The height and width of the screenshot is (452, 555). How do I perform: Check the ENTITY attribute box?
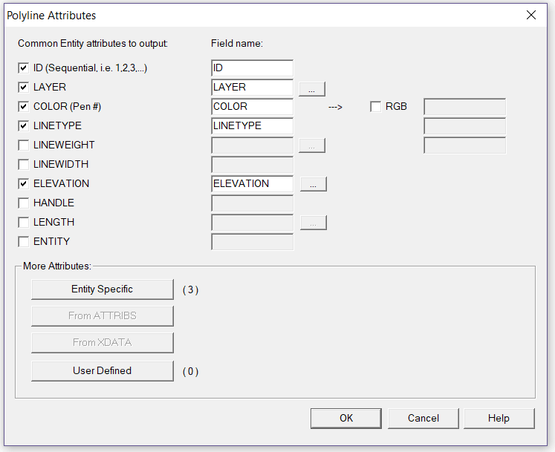pos(23,241)
